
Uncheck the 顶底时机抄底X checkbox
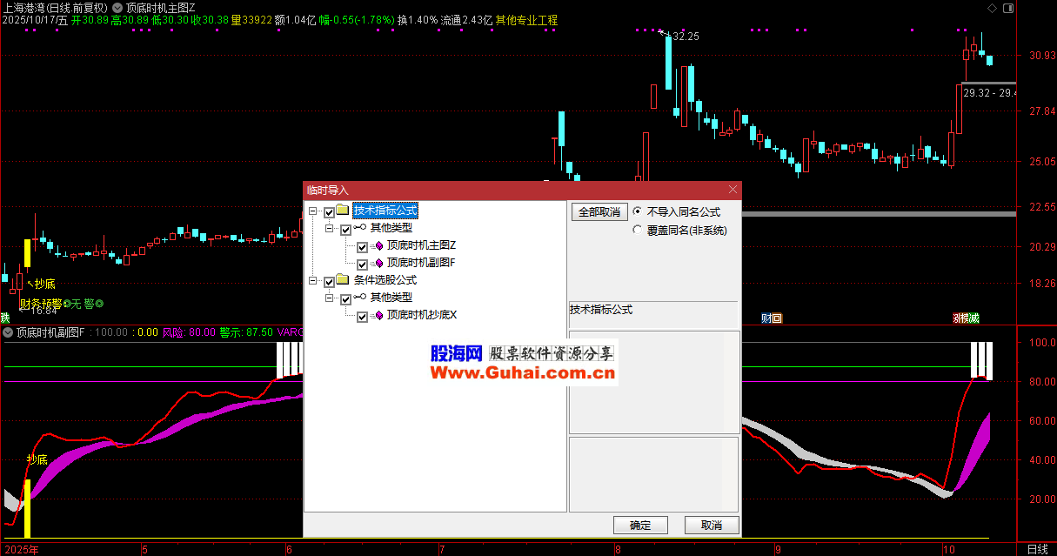[x=362, y=316]
